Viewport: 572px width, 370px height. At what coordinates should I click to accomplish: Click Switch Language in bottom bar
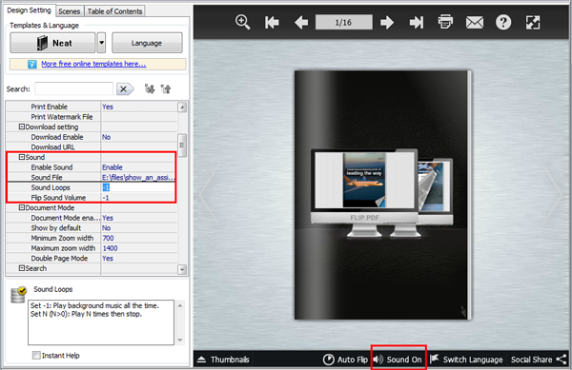(x=466, y=360)
